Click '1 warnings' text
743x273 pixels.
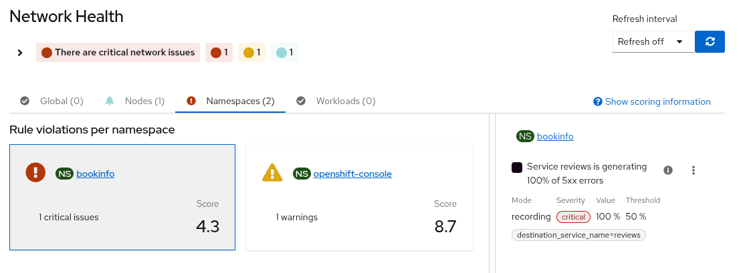click(297, 217)
